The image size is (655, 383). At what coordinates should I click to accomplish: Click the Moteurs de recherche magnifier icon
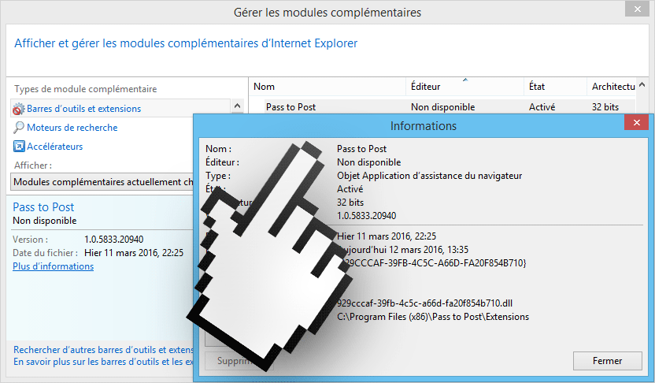18,128
